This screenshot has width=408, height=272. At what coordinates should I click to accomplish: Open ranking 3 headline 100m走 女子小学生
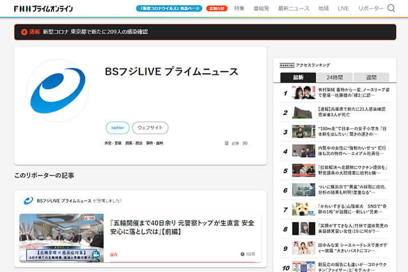tap(353, 131)
